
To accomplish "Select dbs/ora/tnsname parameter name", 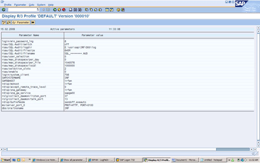I will (x=13, y=108).
